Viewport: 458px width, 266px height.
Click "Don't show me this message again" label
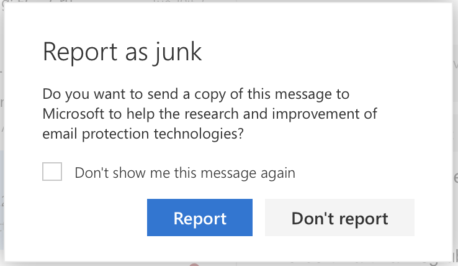pyautogui.click(x=184, y=172)
